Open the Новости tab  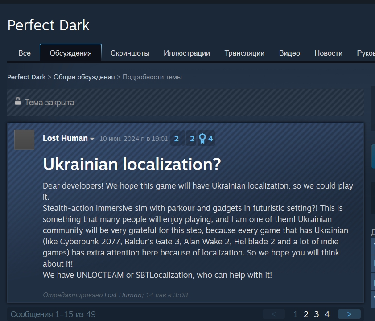pyautogui.click(x=328, y=53)
